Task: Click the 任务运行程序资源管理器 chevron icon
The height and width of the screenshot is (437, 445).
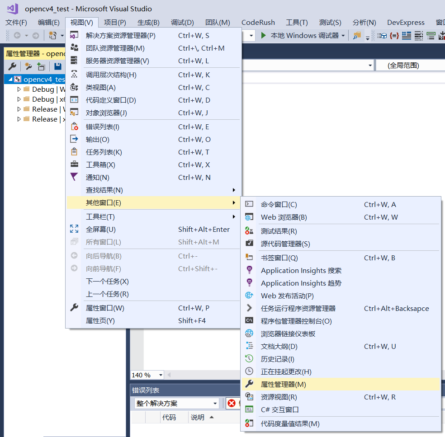Action: tap(249, 308)
